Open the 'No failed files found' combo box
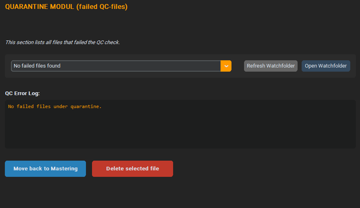This screenshot has width=360, height=208. [121, 66]
